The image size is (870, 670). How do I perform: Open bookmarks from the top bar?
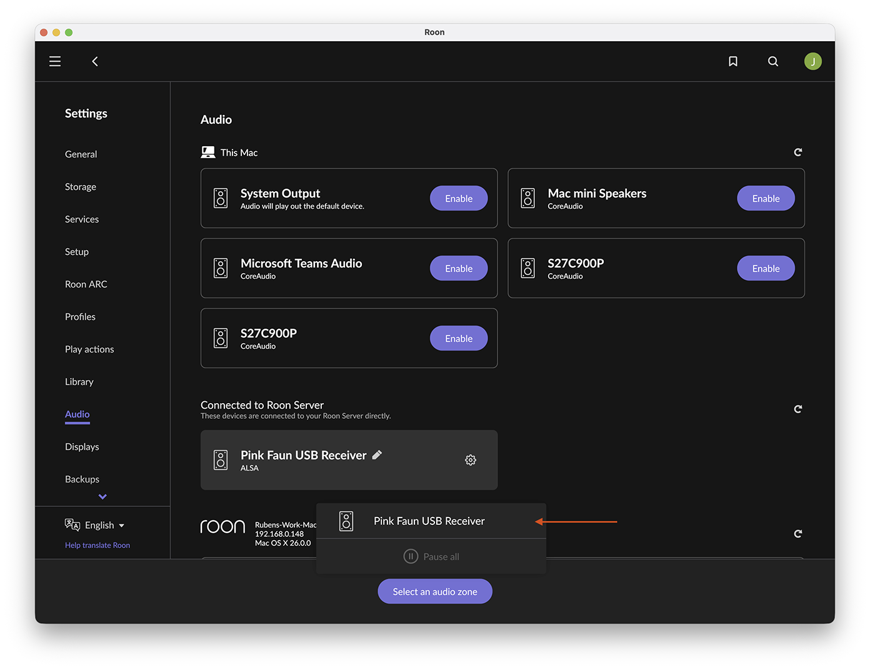pos(733,61)
